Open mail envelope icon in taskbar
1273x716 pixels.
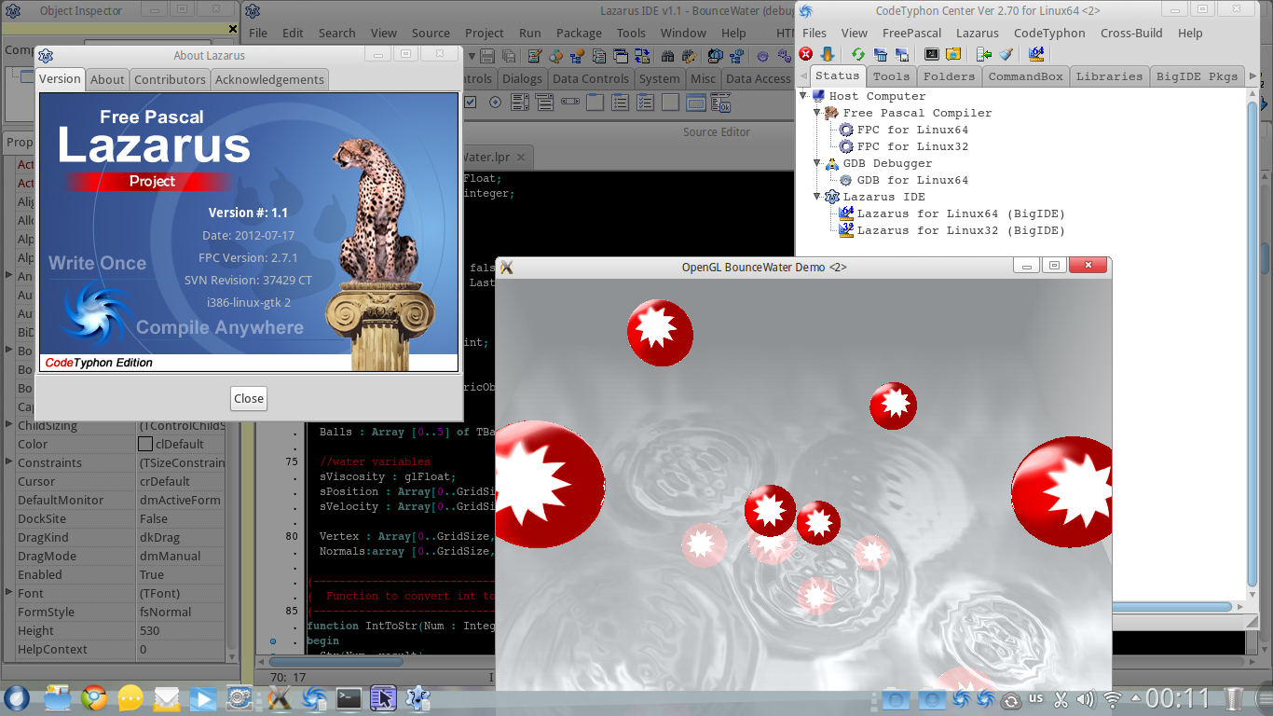click(167, 698)
